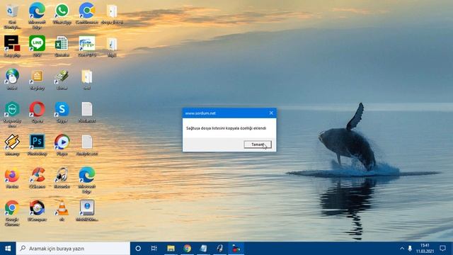Select the Registry desktop shortcut
The height and width of the screenshot is (255, 453).
[x=37, y=79]
